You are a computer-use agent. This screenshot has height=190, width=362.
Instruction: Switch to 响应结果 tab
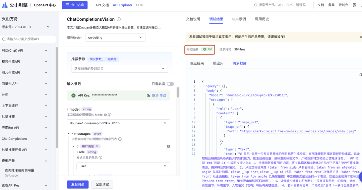pyautogui.click(x=197, y=63)
